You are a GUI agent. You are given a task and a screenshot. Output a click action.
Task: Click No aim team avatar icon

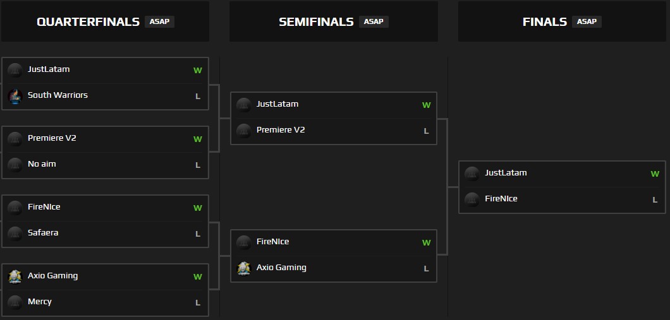tap(15, 165)
